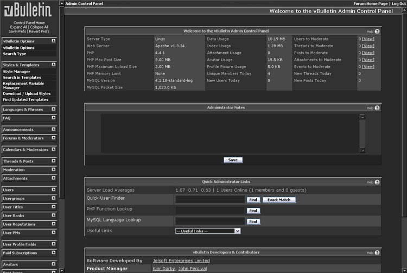Click Expand All link

pyautogui.click(x=18, y=27)
